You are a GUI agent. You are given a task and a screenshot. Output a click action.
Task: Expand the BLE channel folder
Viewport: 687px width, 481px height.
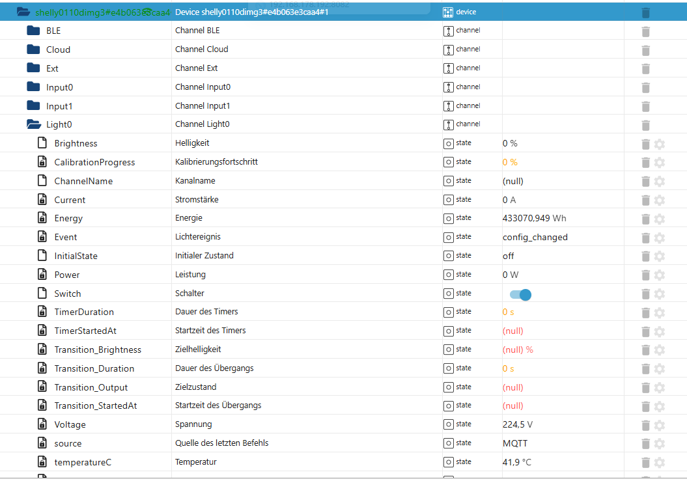point(33,31)
